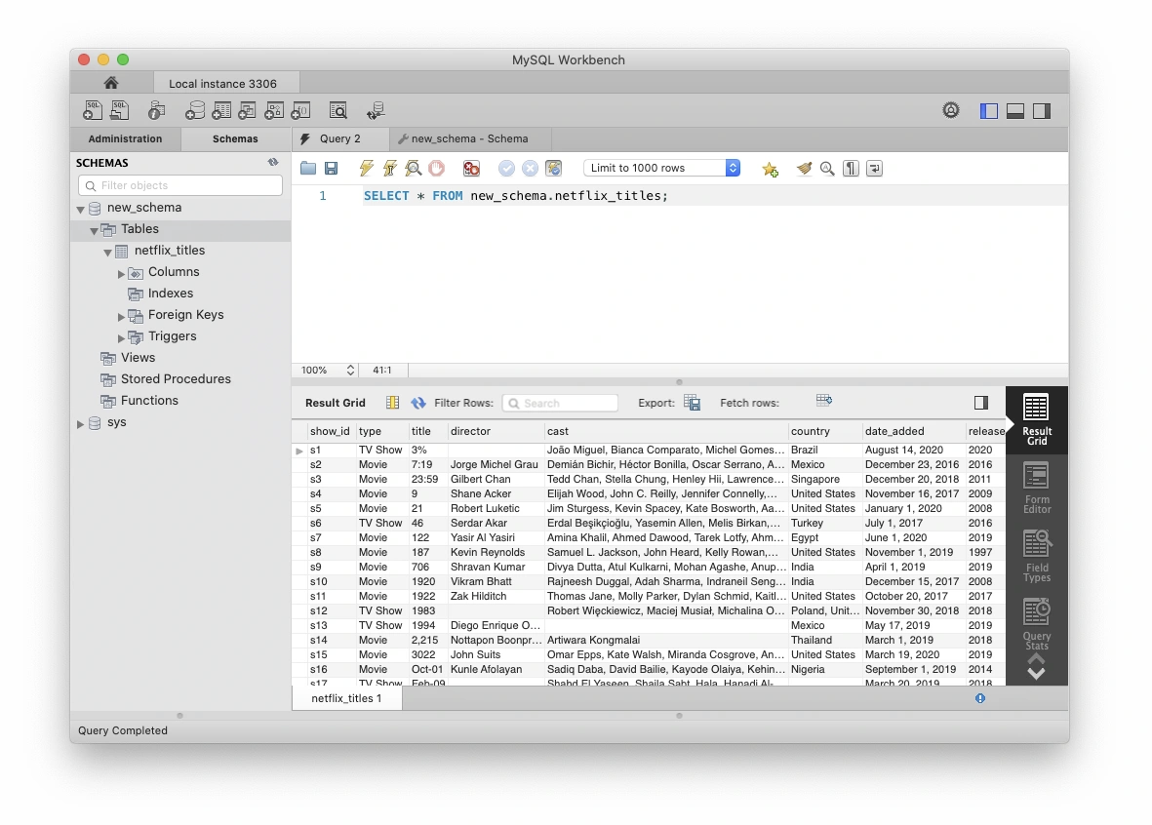This screenshot has width=1152, height=825.
Task: Select the create new schema icon
Action: (x=193, y=110)
